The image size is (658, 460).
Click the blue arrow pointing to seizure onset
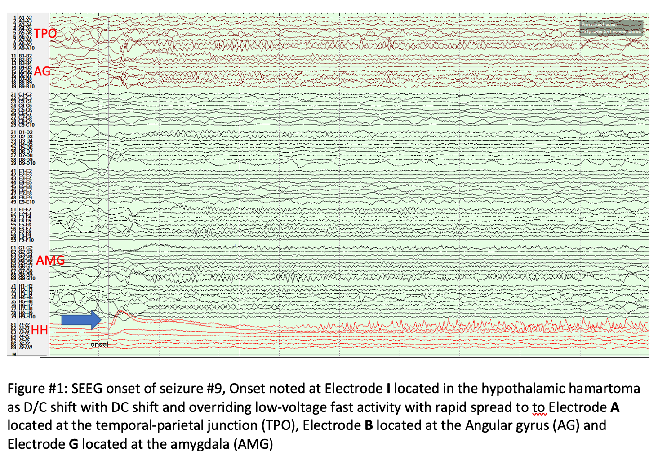(81, 320)
